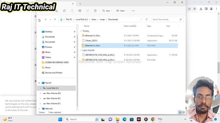The height and width of the screenshot is (123, 220).
Task: Open Chrome profile avatar icon
Action: [x=211, y=9]
